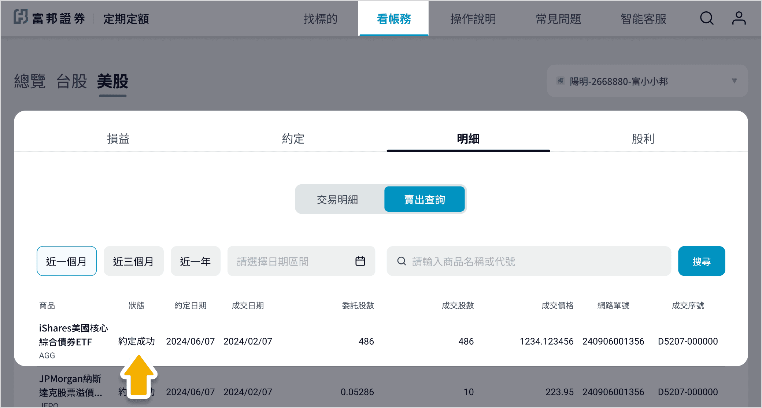Open the calendar icon in date range field

pos(360,261)
